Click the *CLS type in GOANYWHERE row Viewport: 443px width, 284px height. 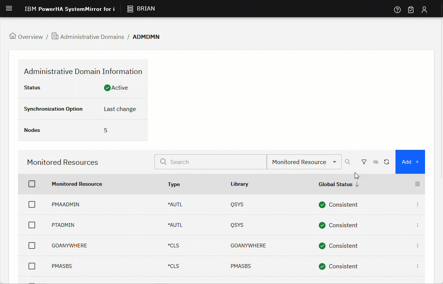[173, 246]
